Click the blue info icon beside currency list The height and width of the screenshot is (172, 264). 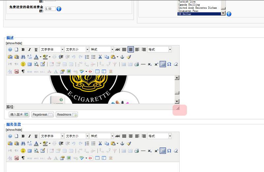229,14
